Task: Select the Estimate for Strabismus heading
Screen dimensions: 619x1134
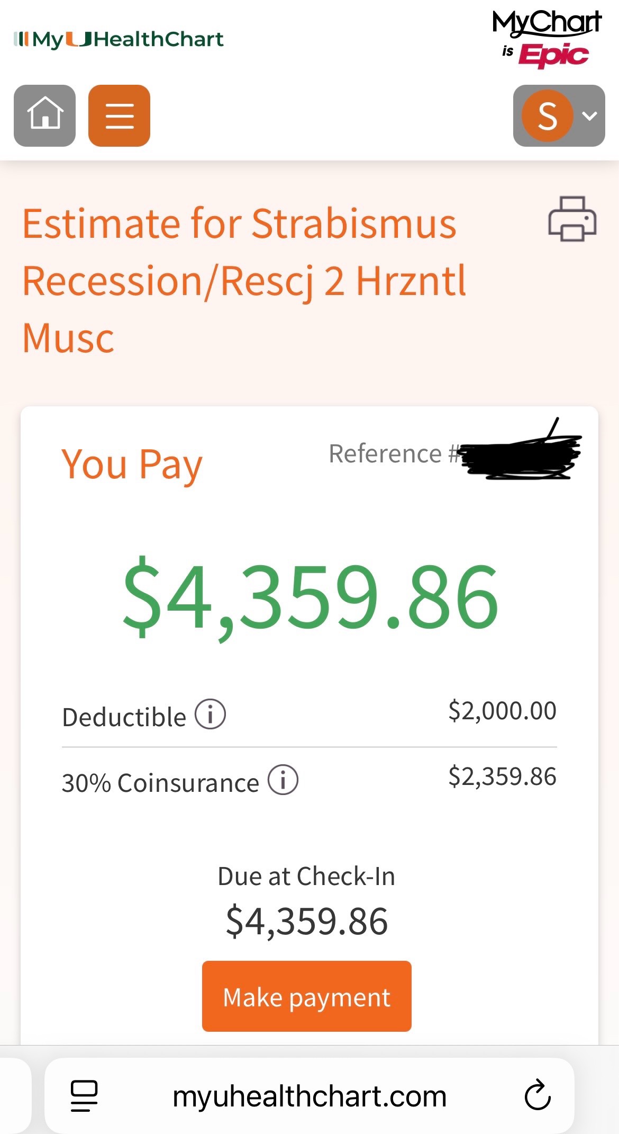Action: [x=244, y=280]
